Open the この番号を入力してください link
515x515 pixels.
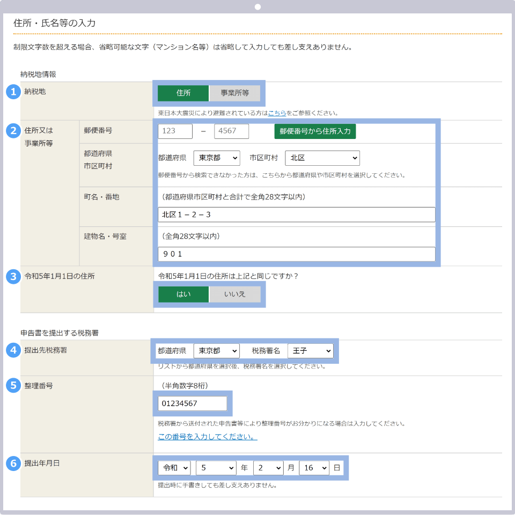[x=207, y=437]
